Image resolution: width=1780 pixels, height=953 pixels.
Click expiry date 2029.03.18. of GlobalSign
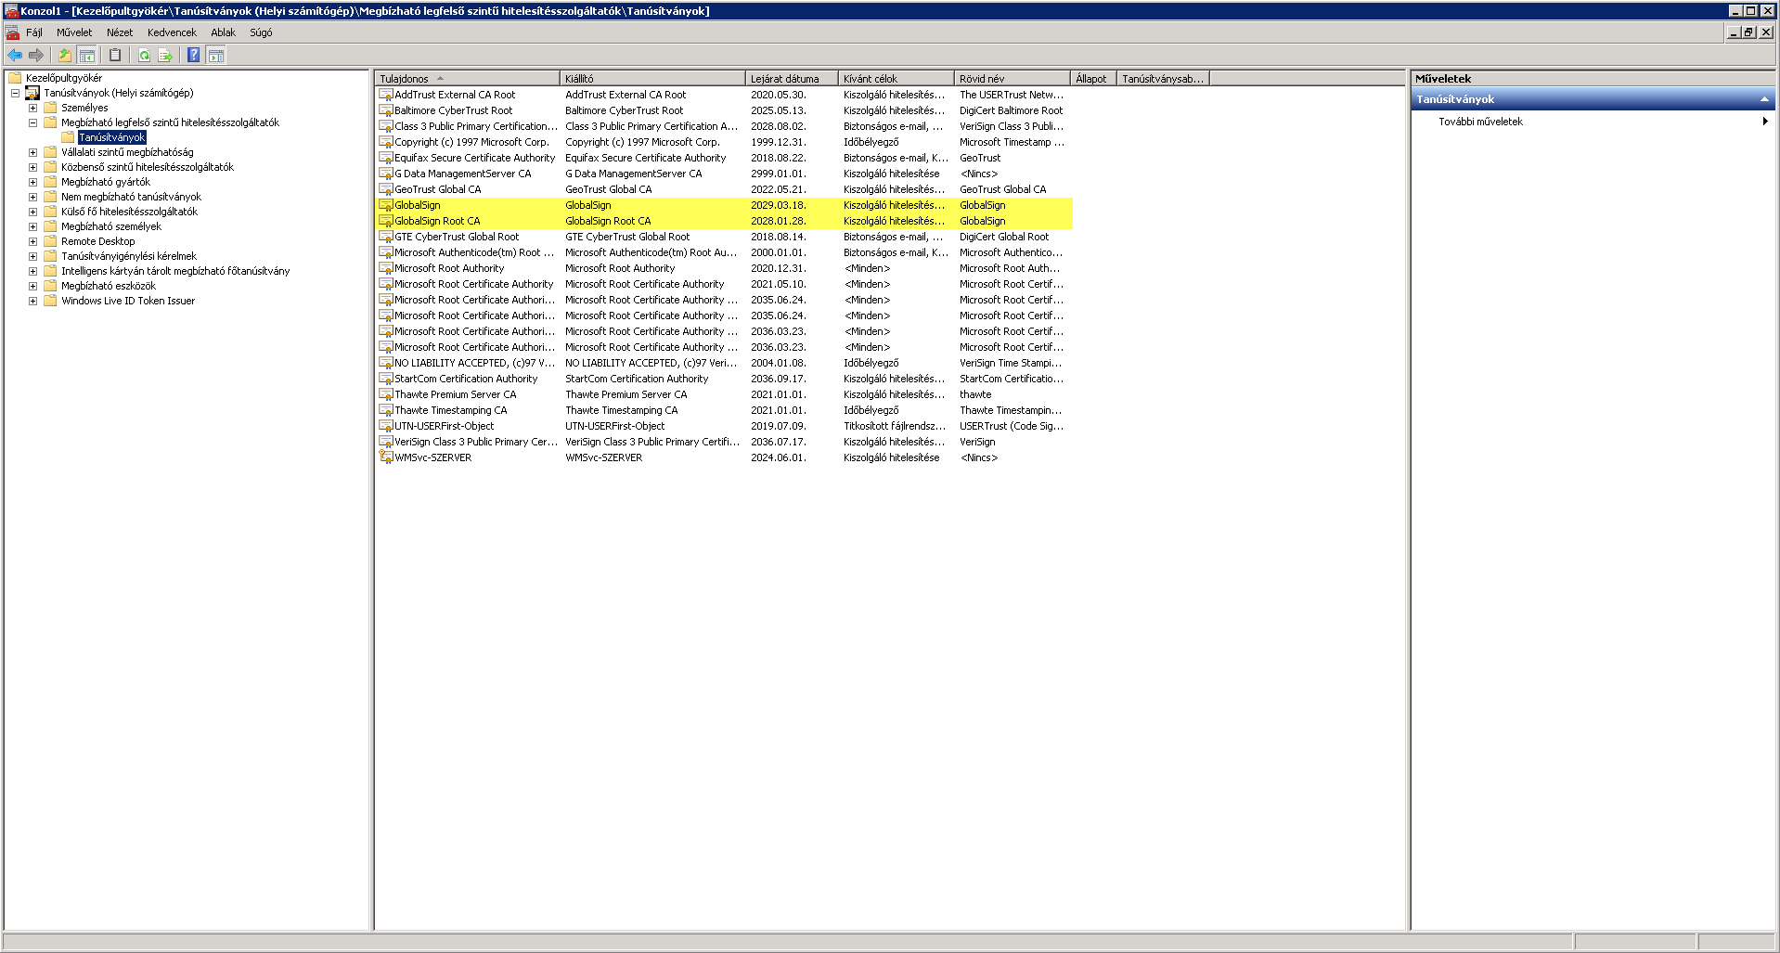click(x=778, y=205)
